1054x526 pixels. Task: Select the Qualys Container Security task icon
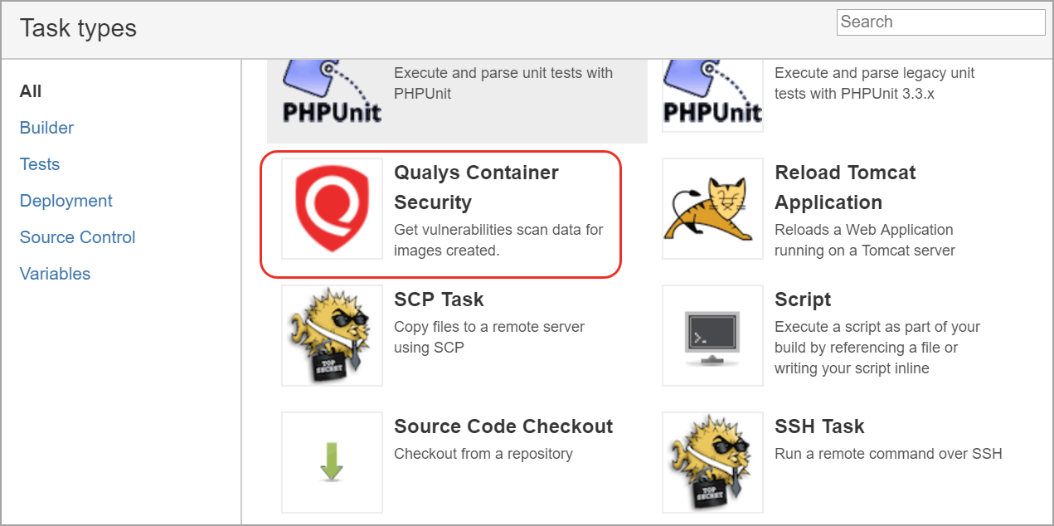tap(331, 208)
